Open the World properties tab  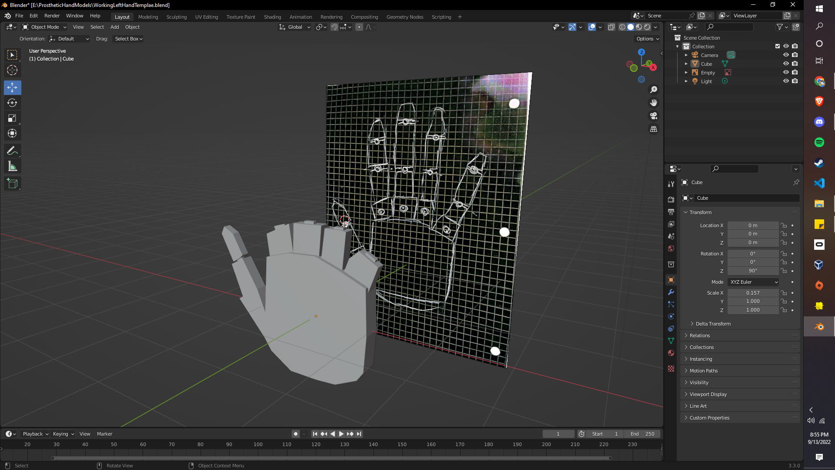click(x=671, y=248)
